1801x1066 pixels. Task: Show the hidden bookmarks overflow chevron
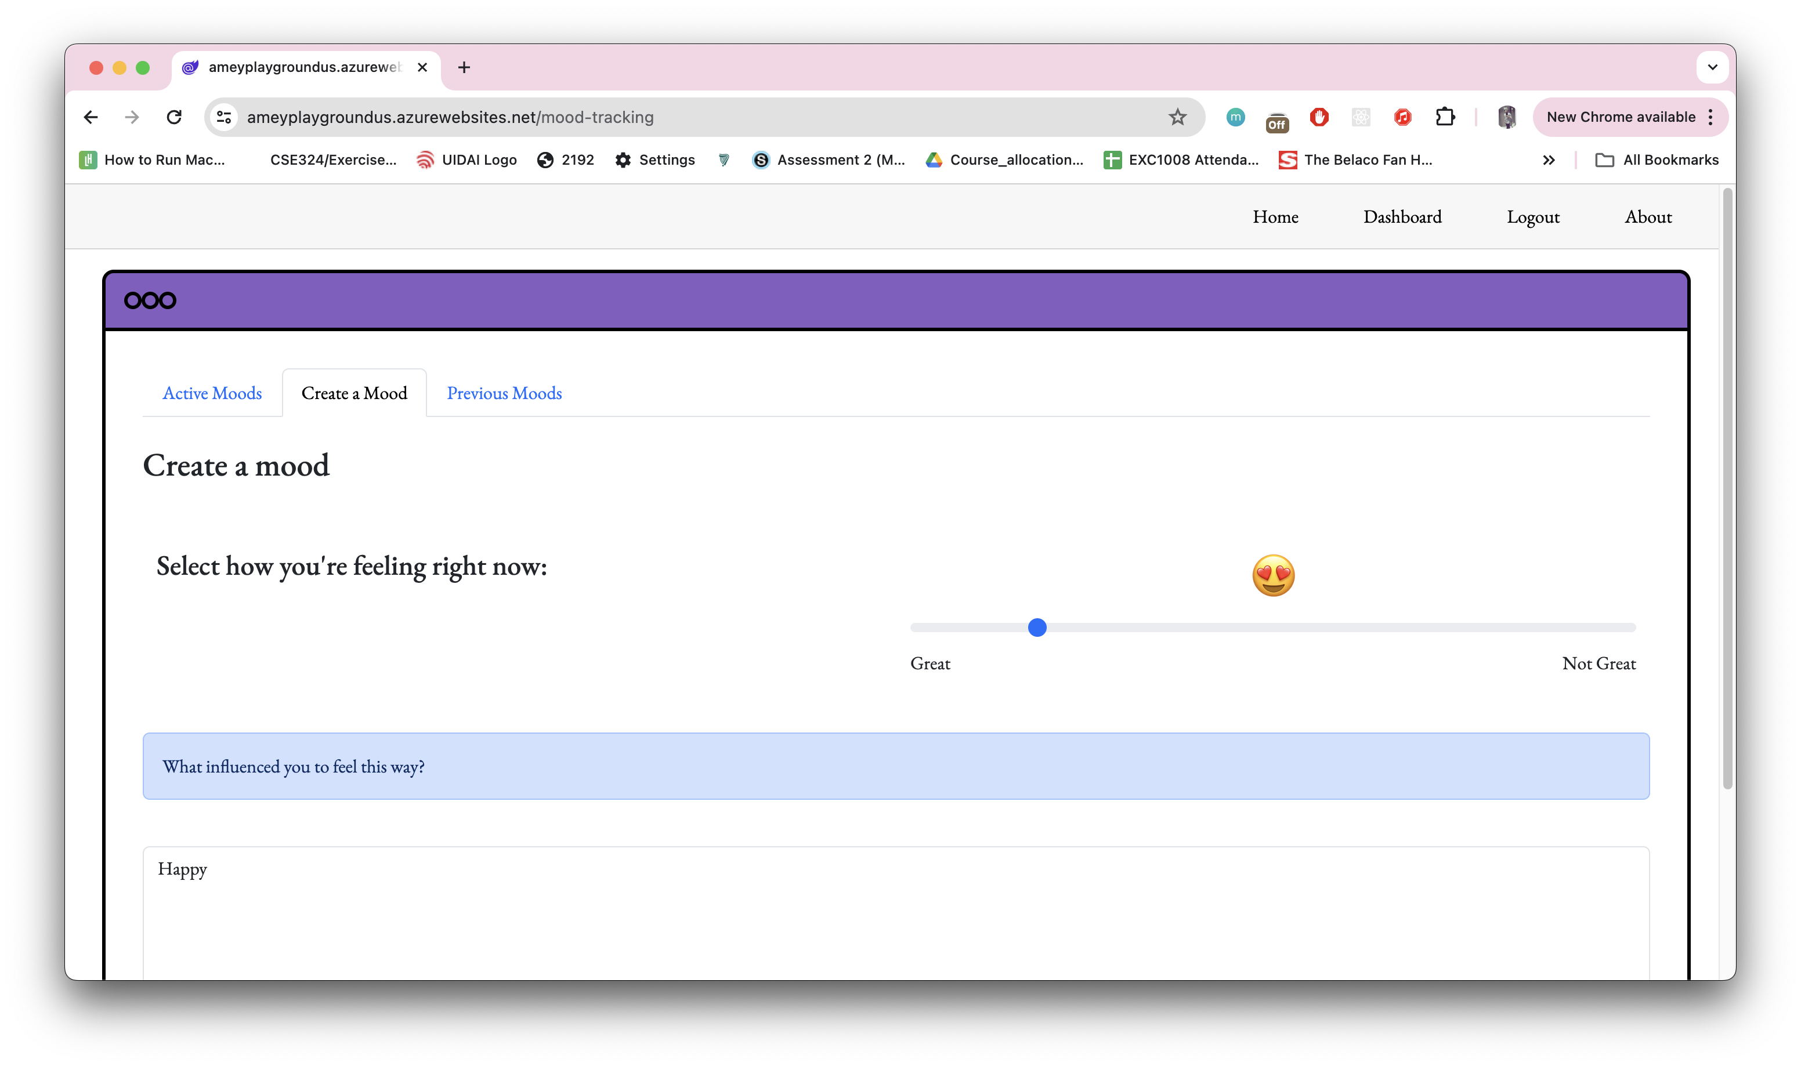[x=1548, y=160]
